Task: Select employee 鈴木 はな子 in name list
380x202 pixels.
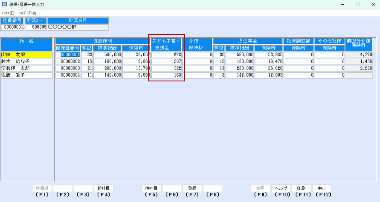Action: pos(26,62)
